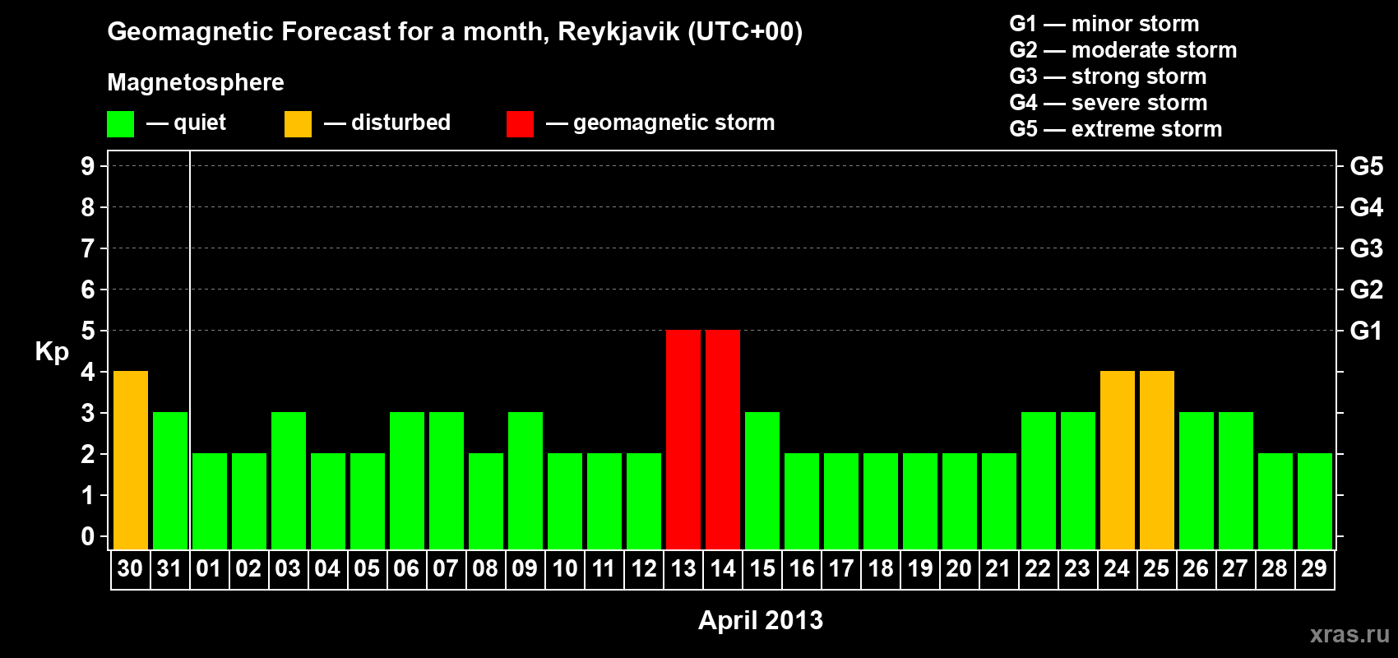Click the Kp value 5 axis tick
The width and height of the screenshot is (1398, 658).
(x=88, y=331)
